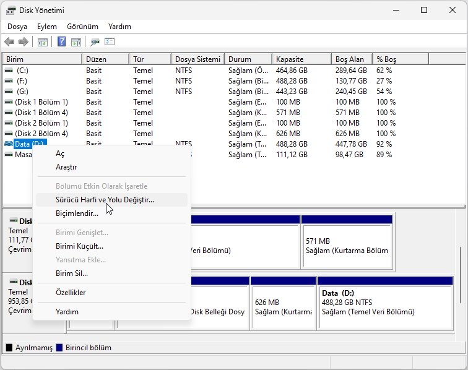Toggle the console tree toolbar icon
The height and width of the screenshot is (370, 468).
coord(42,42)
